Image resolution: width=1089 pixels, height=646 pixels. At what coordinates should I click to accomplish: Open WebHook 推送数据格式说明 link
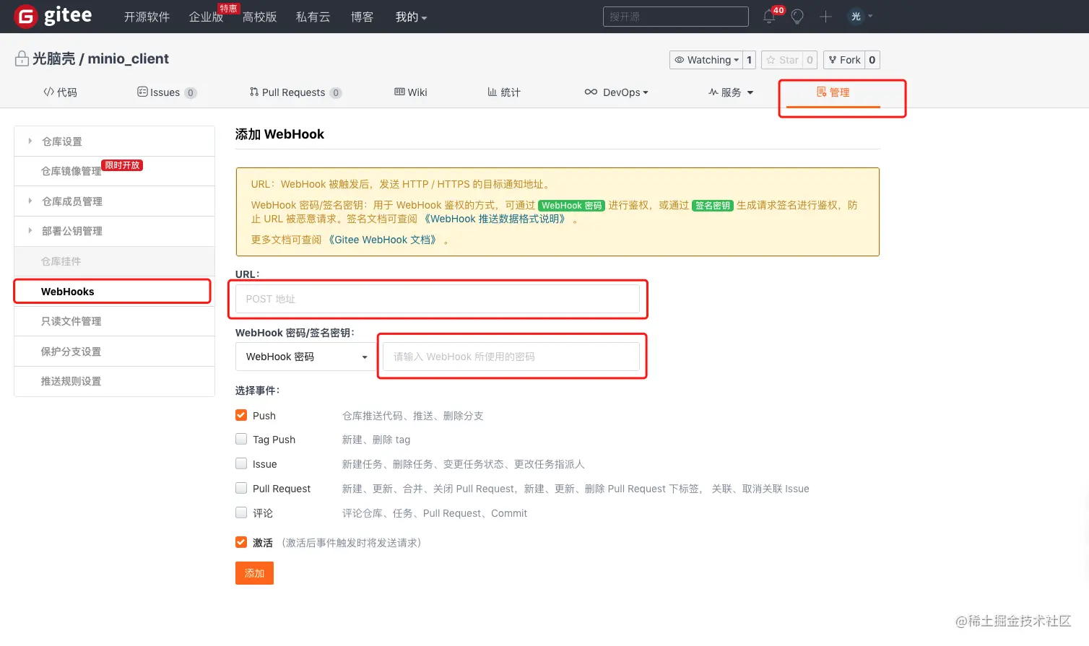coord(495,219)
